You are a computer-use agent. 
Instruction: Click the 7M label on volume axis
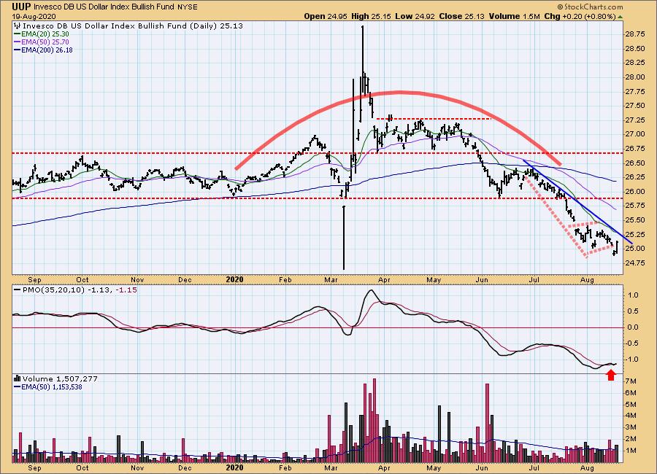(631, 381)
